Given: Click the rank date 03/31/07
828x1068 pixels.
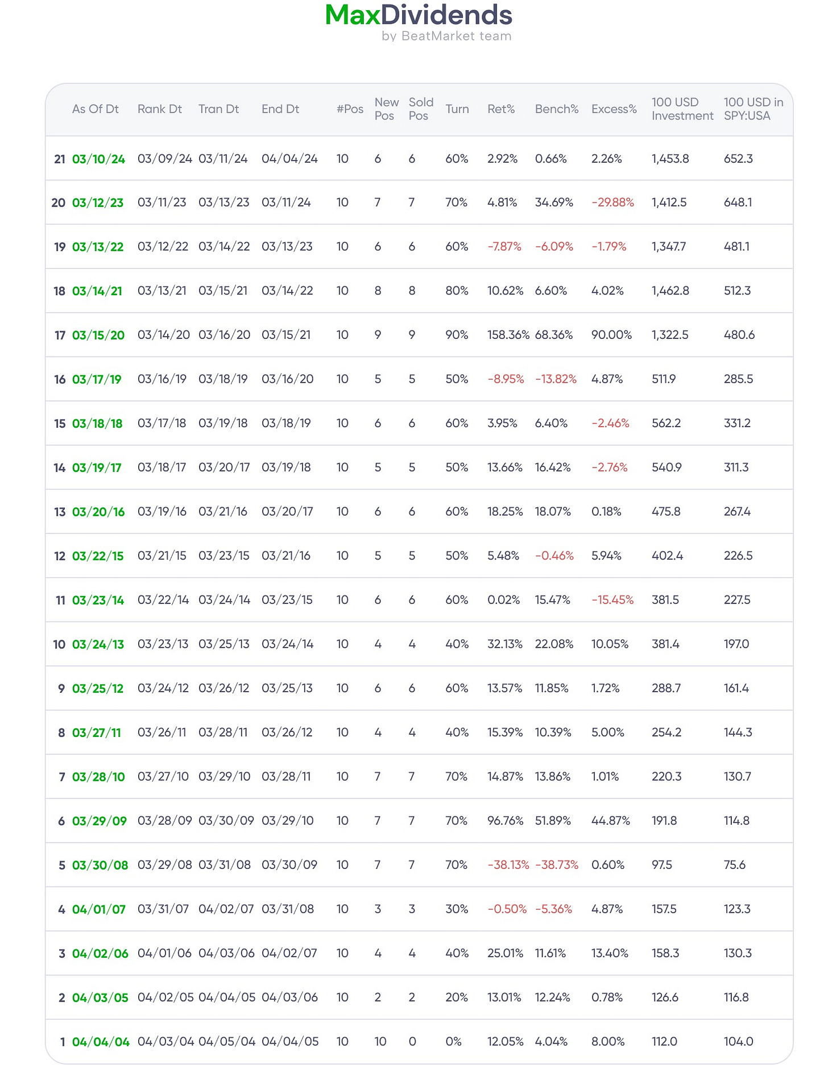Looking at the screenshot, I should [163, 909].
